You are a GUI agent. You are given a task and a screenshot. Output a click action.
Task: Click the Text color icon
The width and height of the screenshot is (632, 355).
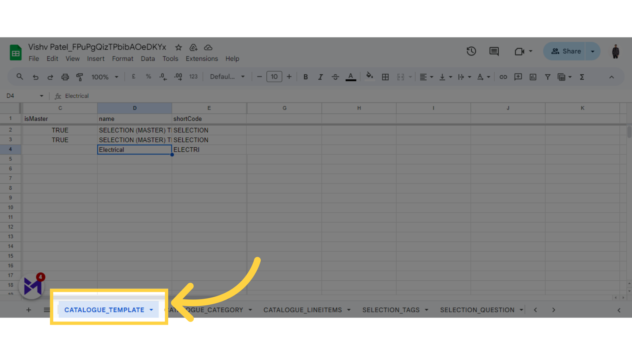click(x=351, y=77)
